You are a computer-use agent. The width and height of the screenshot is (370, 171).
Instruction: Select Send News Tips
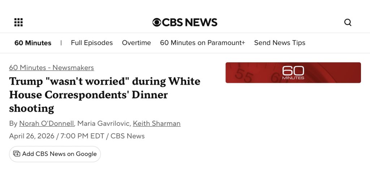click(280, 43)
